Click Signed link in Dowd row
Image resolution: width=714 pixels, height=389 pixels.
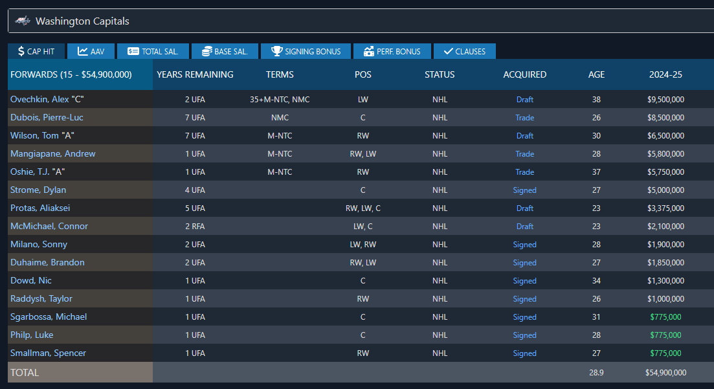pyautogui.click(x=524, y=281)
